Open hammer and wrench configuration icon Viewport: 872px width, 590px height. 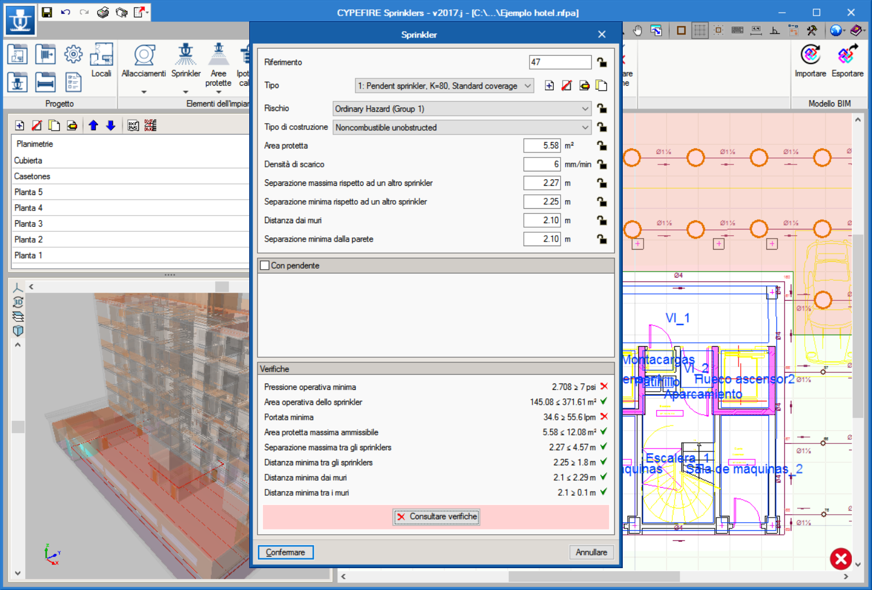[812, 30]
